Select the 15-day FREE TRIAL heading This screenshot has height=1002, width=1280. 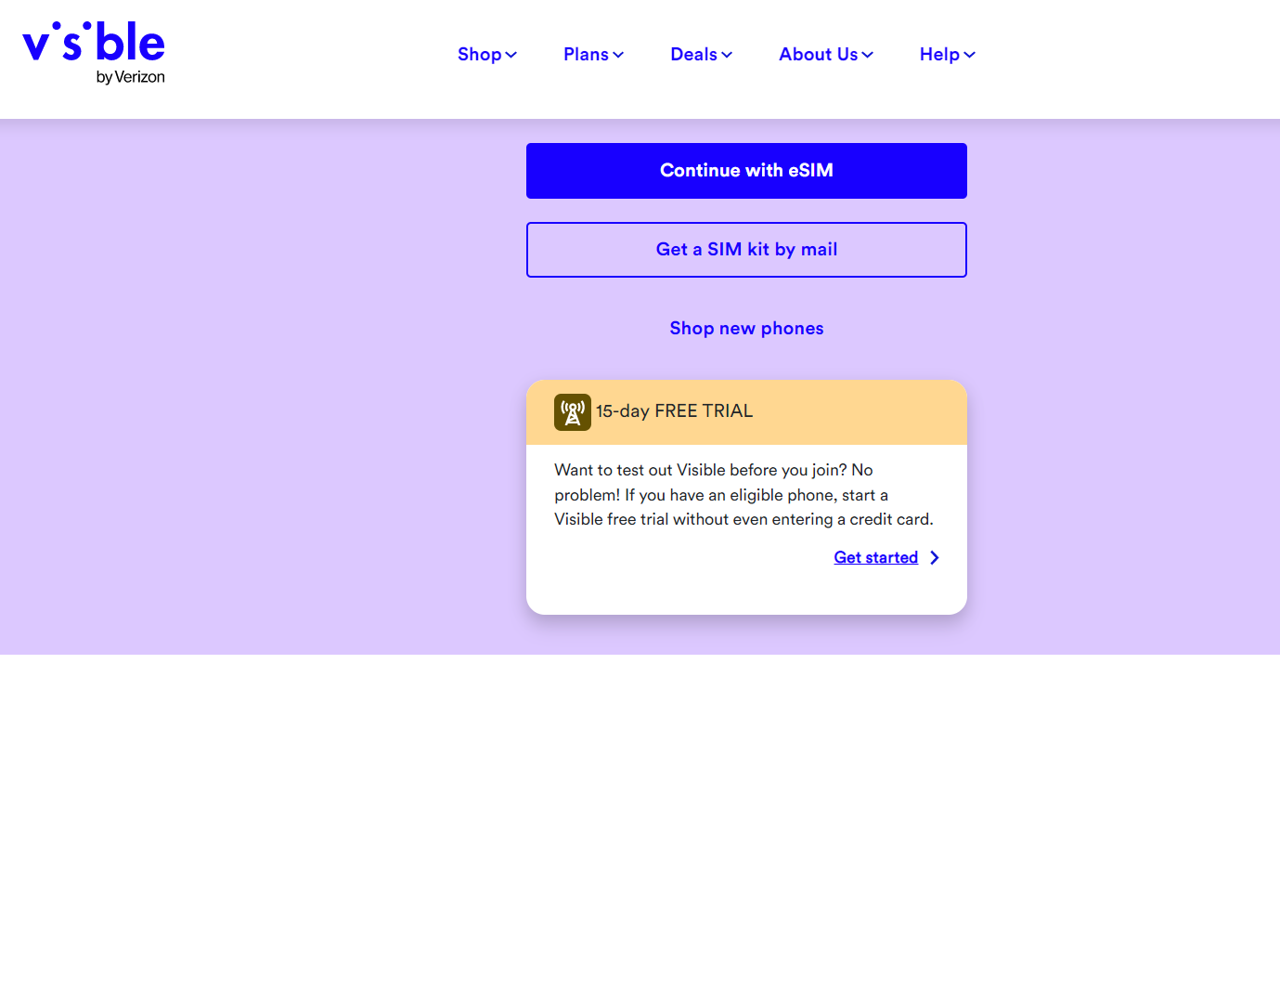674,411
